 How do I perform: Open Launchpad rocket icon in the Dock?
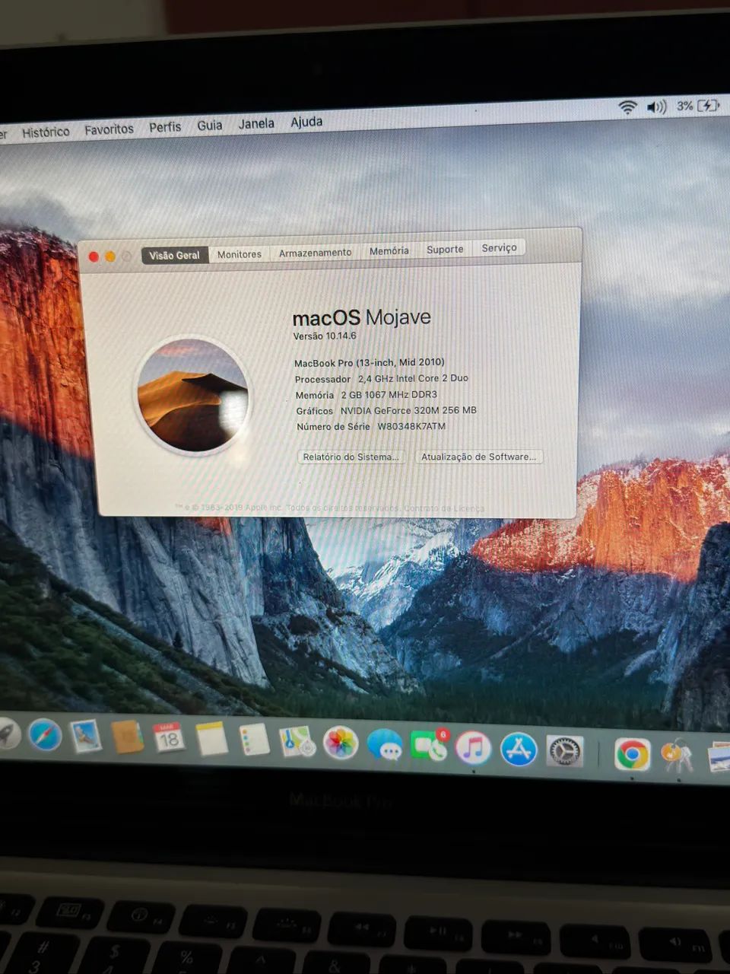(x=8, y=734)
